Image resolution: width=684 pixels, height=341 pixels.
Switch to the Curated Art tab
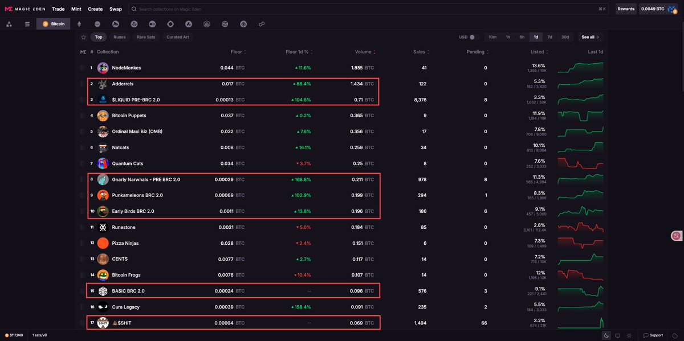coord(178,37)
